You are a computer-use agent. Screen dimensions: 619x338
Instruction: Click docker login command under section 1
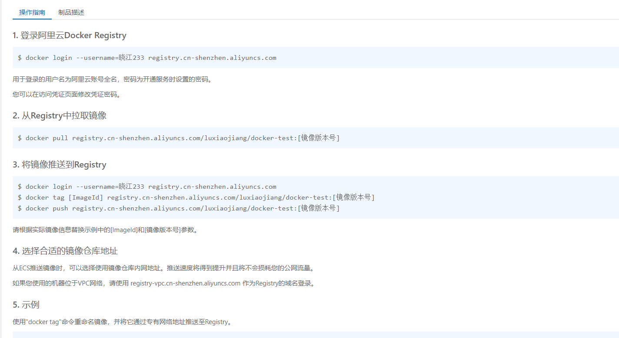point(147,58)
